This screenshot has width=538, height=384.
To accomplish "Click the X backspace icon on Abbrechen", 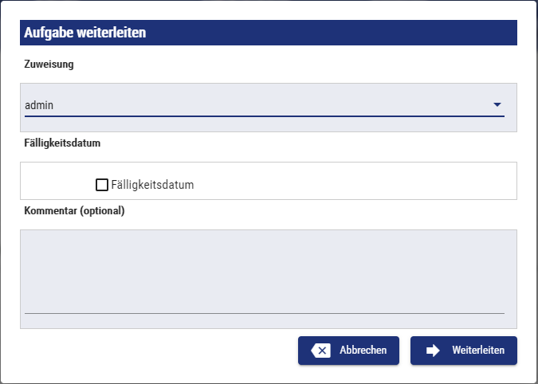I will 321,351.
